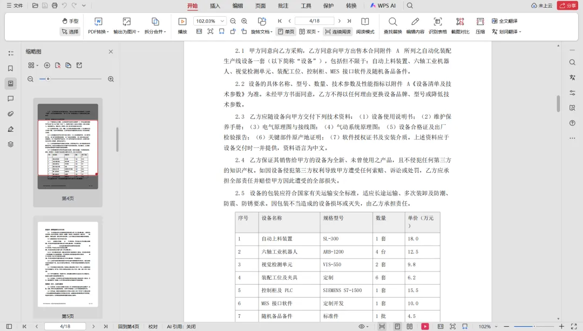Screen dimensions: 583x331
Task: Open the 双页 layout dropdown
Action: pos(309,32)
